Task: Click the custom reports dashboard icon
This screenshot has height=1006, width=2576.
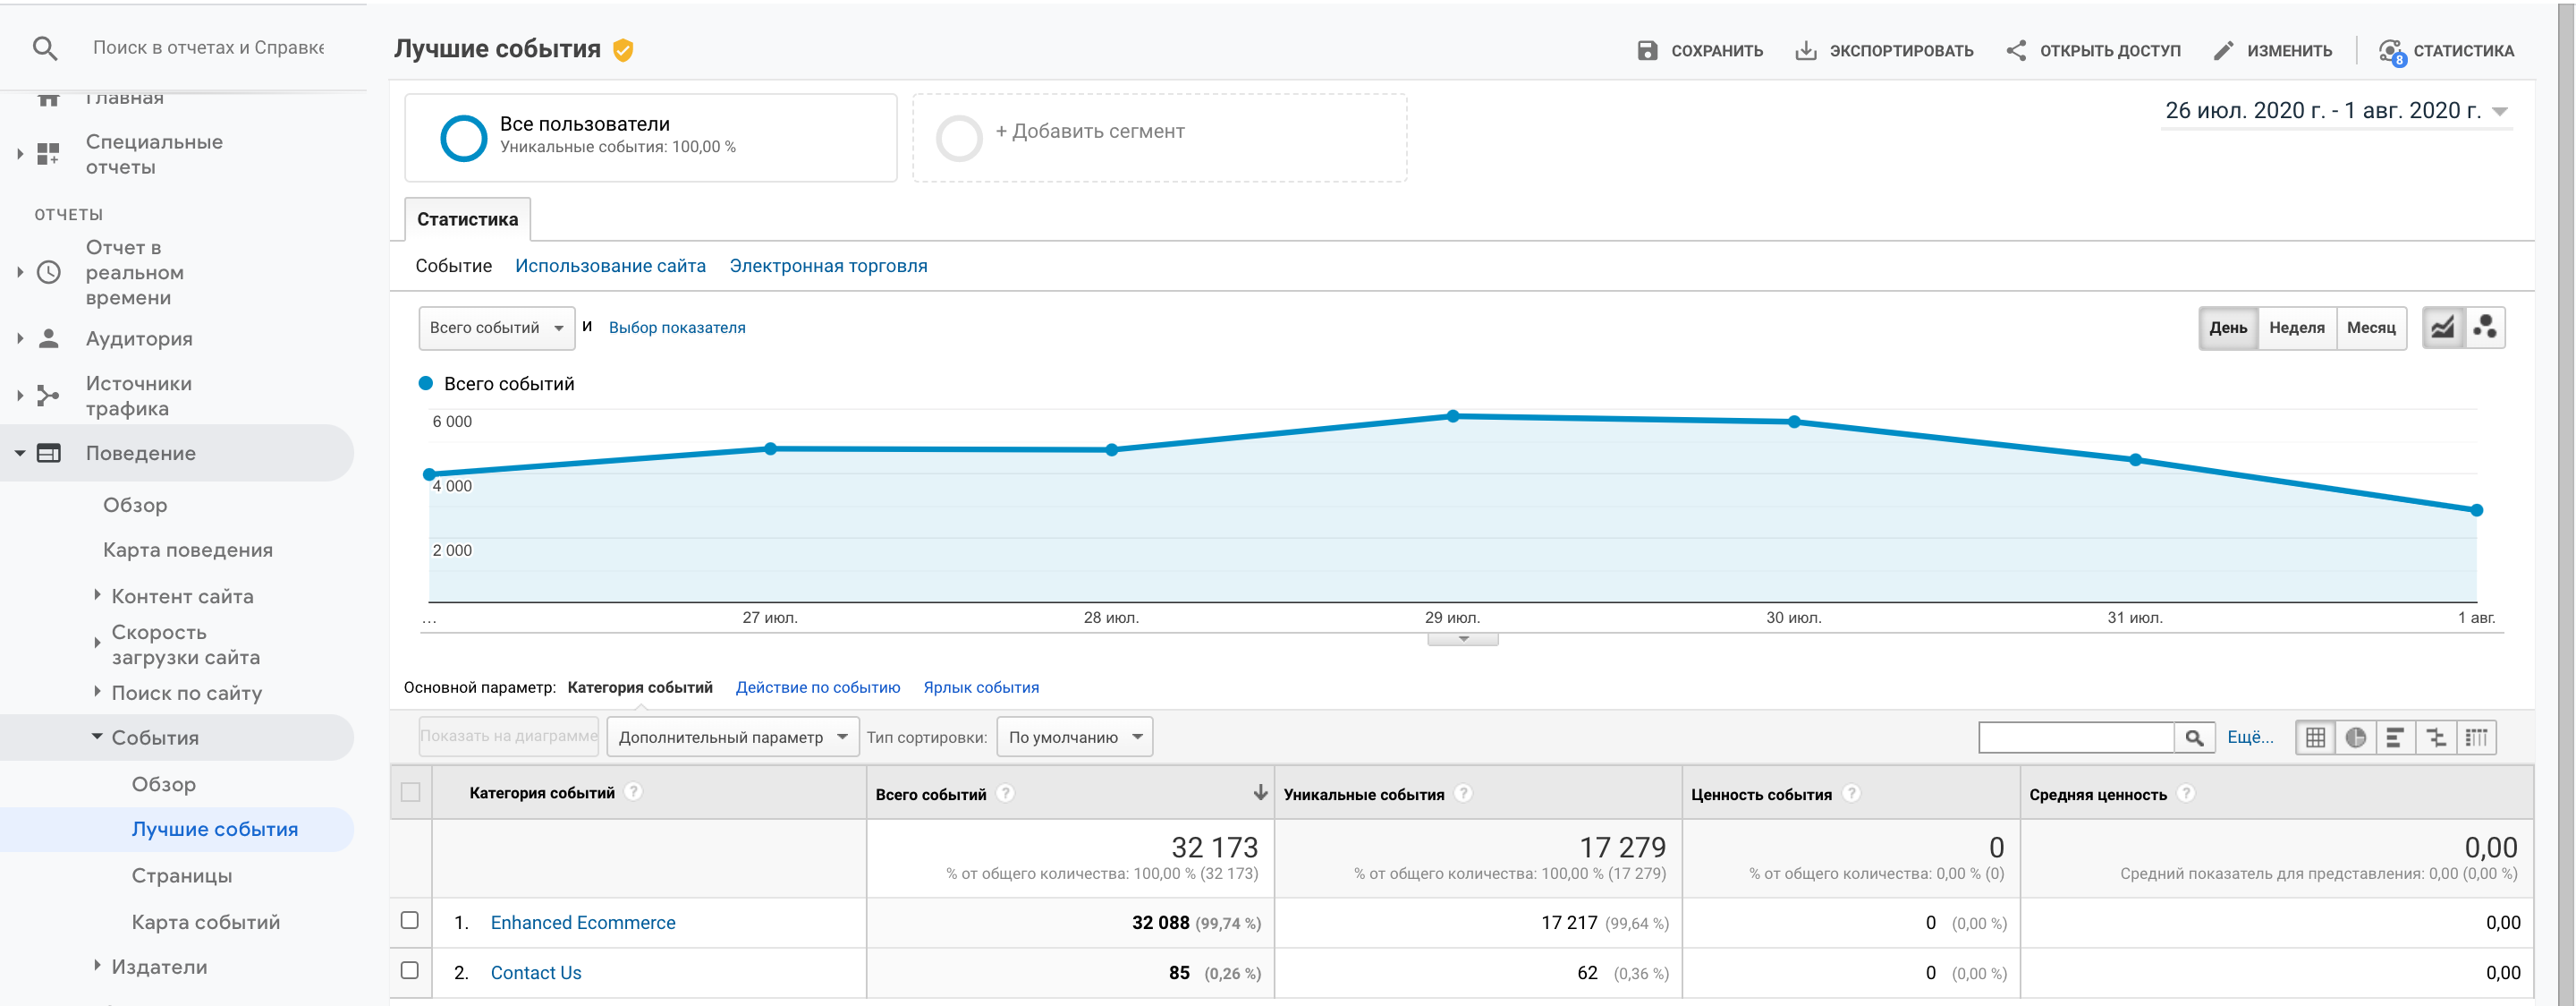Action: click(x=48, y=154)
